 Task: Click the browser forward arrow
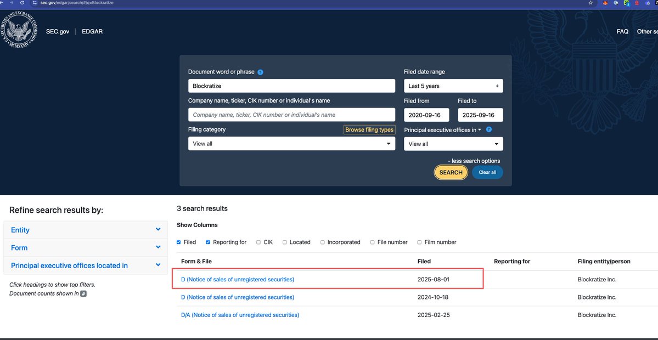pyautogui.click(x=12, y=3)
